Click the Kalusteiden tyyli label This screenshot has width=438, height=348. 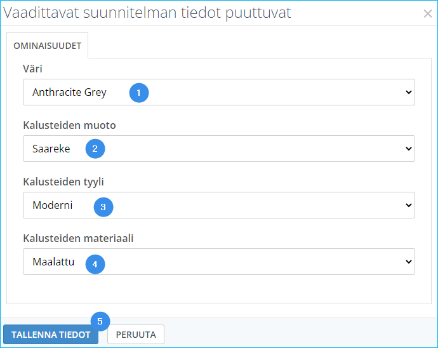pyautogui.click(x=63, y=182)
